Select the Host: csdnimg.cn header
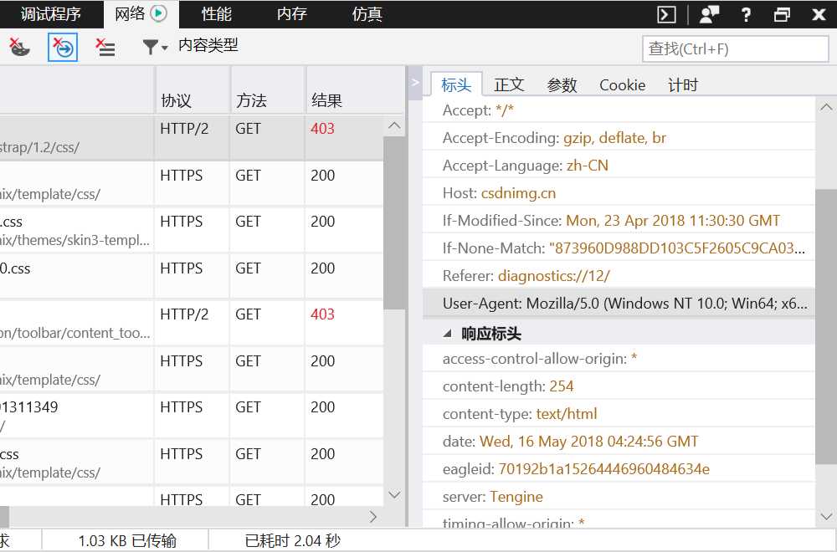Viewport: 837px width, 552px height. click(619, 192)
